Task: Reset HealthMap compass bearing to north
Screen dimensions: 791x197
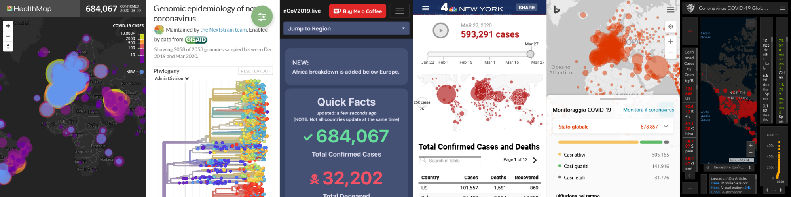Action: (x=8, y=46)
